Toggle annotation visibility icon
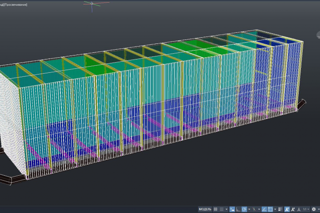The image size is (320, 213). click(287, 209)
